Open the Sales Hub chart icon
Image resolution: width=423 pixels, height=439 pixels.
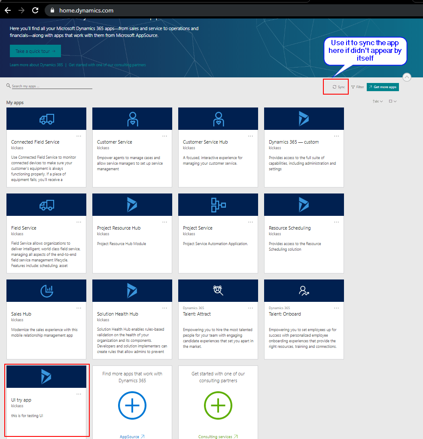click(x=46, y=291)
